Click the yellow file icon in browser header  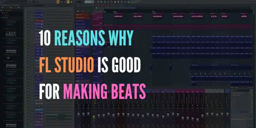[x=11, y=7]
